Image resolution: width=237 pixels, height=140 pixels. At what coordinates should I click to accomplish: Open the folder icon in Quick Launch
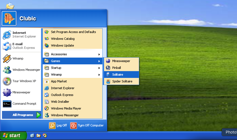click(38, 135)
